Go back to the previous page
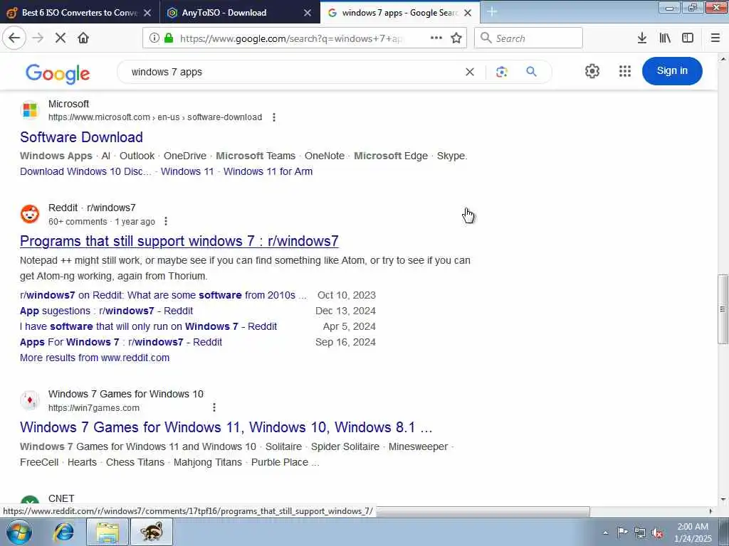This screenshot has width=729, height=546. coord(14,38)
